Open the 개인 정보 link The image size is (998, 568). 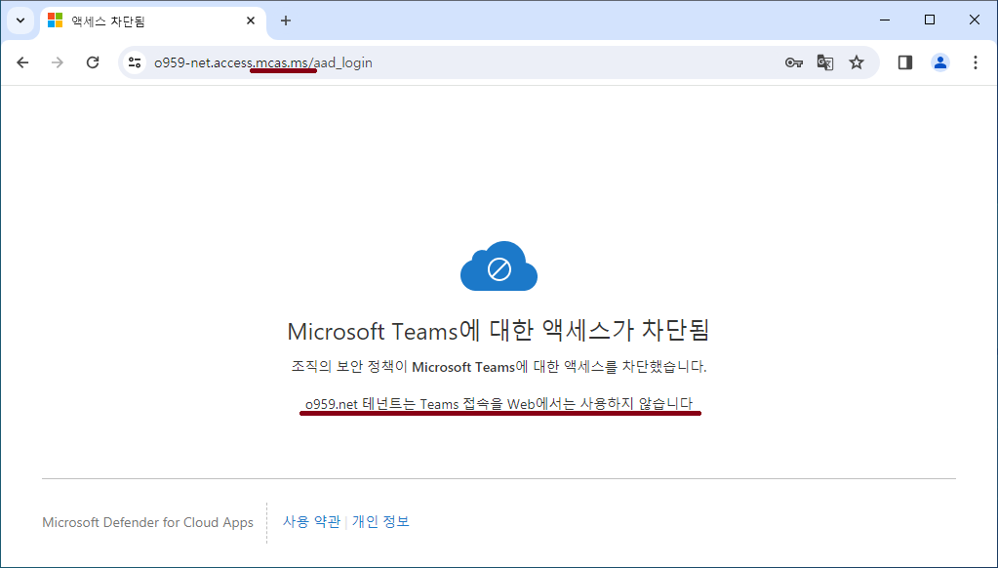pyautogui.click(x=380, y=521)
